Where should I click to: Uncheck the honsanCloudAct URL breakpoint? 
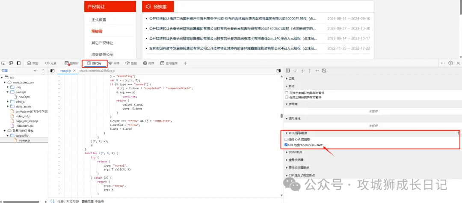pyautogui.click(x=287, y=145)
